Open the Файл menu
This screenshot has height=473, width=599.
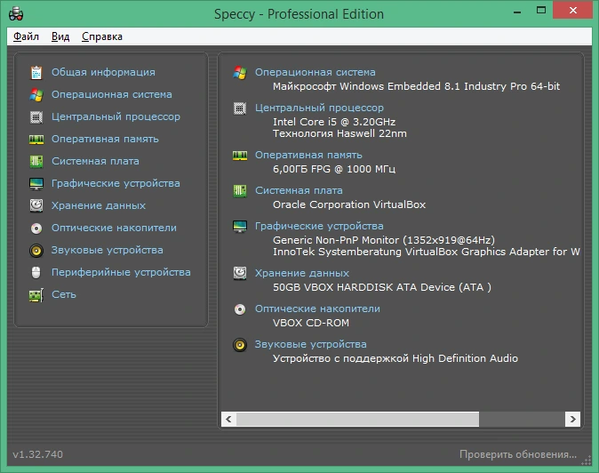click(x=26, y=36)
